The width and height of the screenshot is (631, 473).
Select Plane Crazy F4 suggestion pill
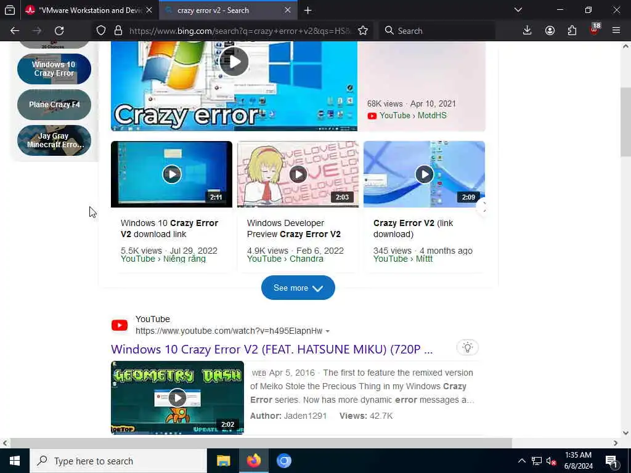tap(54, 105)
